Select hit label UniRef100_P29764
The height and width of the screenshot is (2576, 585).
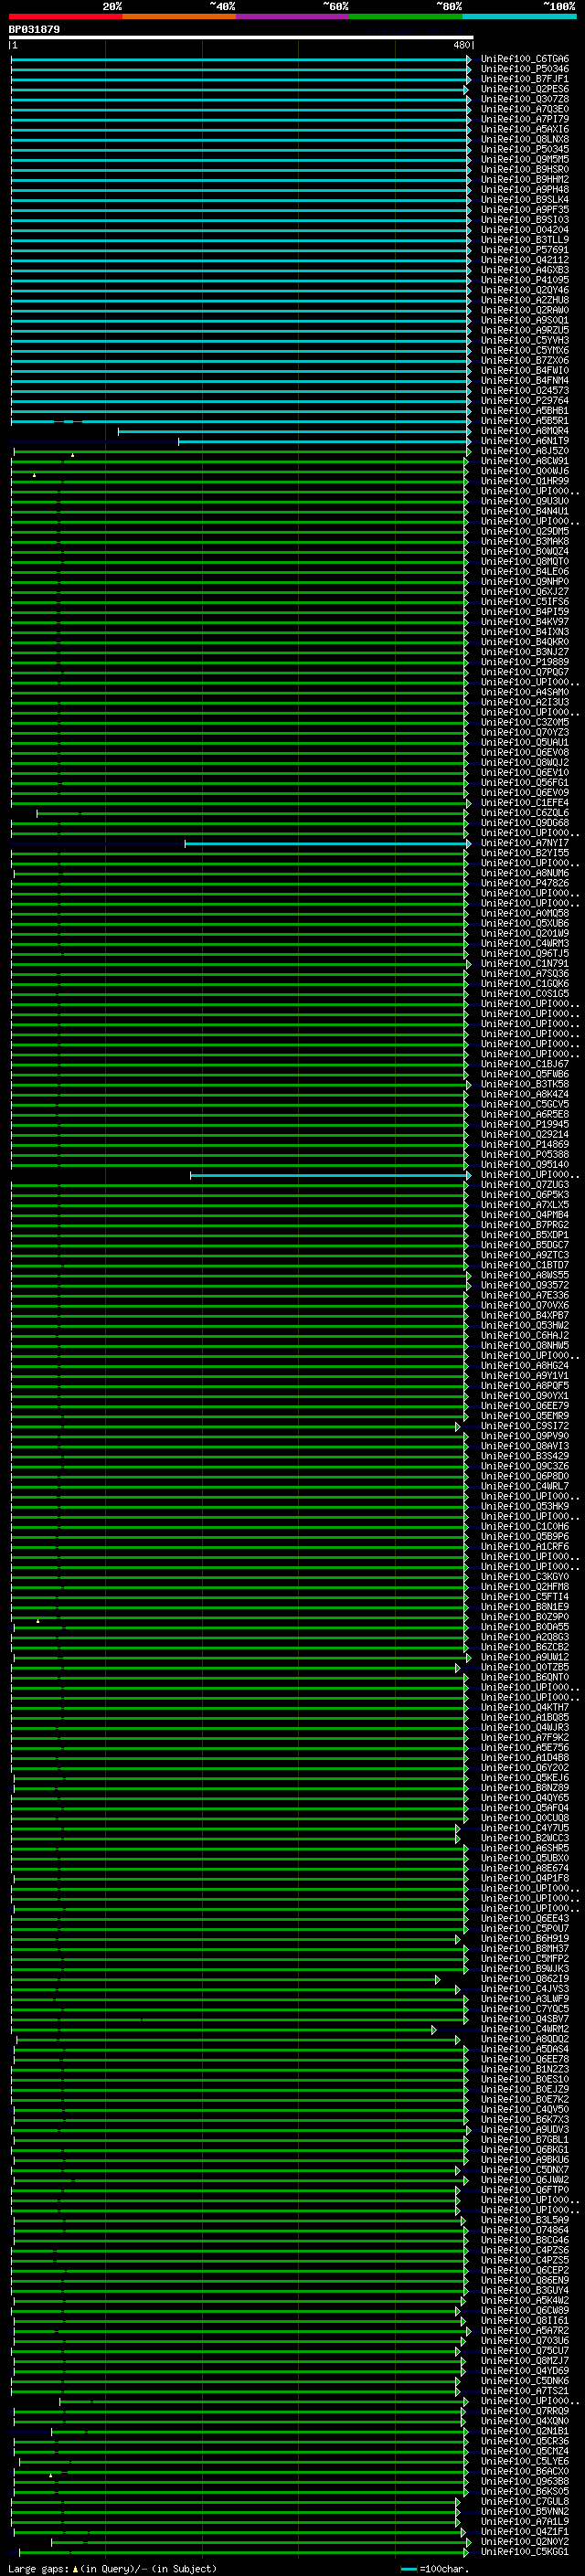[x=525, y=401]
